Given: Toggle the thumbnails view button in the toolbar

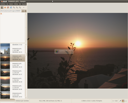Looking at the screenshot, I should coord(2,8).
